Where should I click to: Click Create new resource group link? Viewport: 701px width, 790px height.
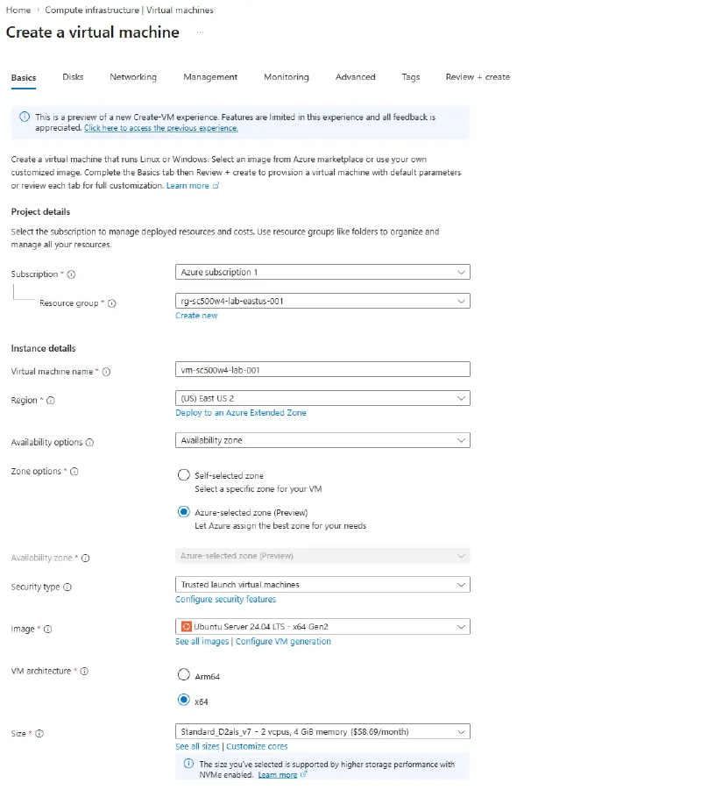(x=196, y=316)
